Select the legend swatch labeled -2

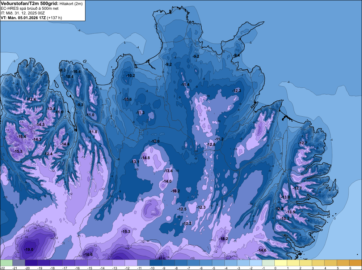click(x=256, y=263)
